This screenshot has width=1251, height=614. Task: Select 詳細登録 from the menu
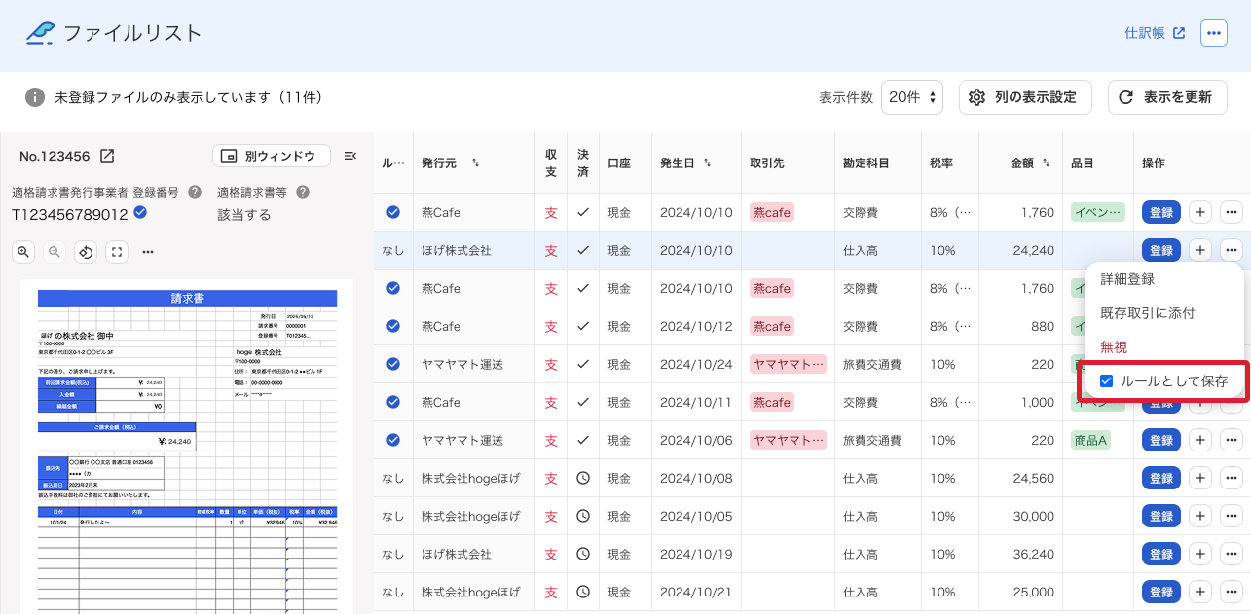tap(1127, 279)
